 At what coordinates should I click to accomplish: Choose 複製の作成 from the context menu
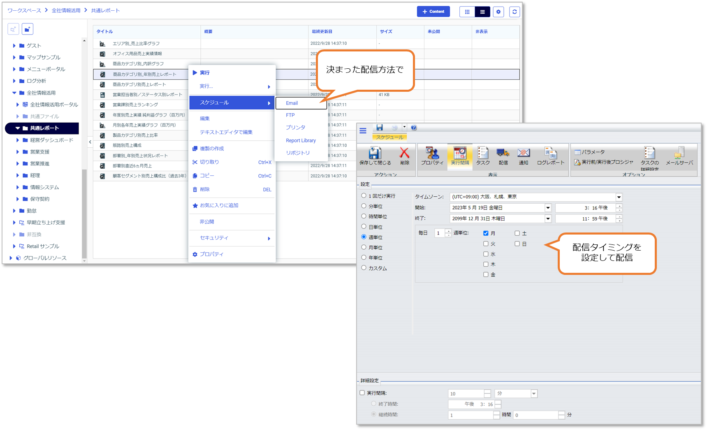212,148
